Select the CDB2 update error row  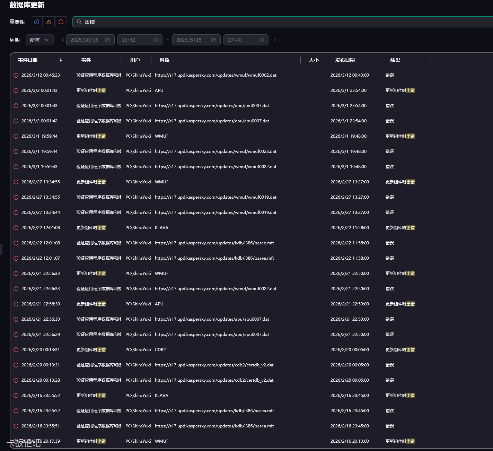click(160, 350)
